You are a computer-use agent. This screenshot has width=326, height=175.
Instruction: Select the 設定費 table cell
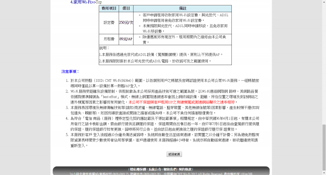coord(109,23)
